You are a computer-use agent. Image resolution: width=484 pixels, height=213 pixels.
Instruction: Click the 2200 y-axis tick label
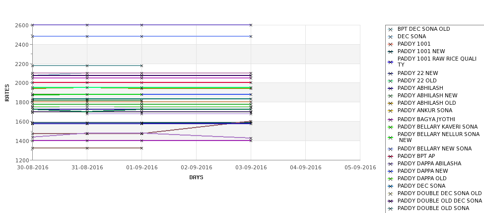(22, 64)
